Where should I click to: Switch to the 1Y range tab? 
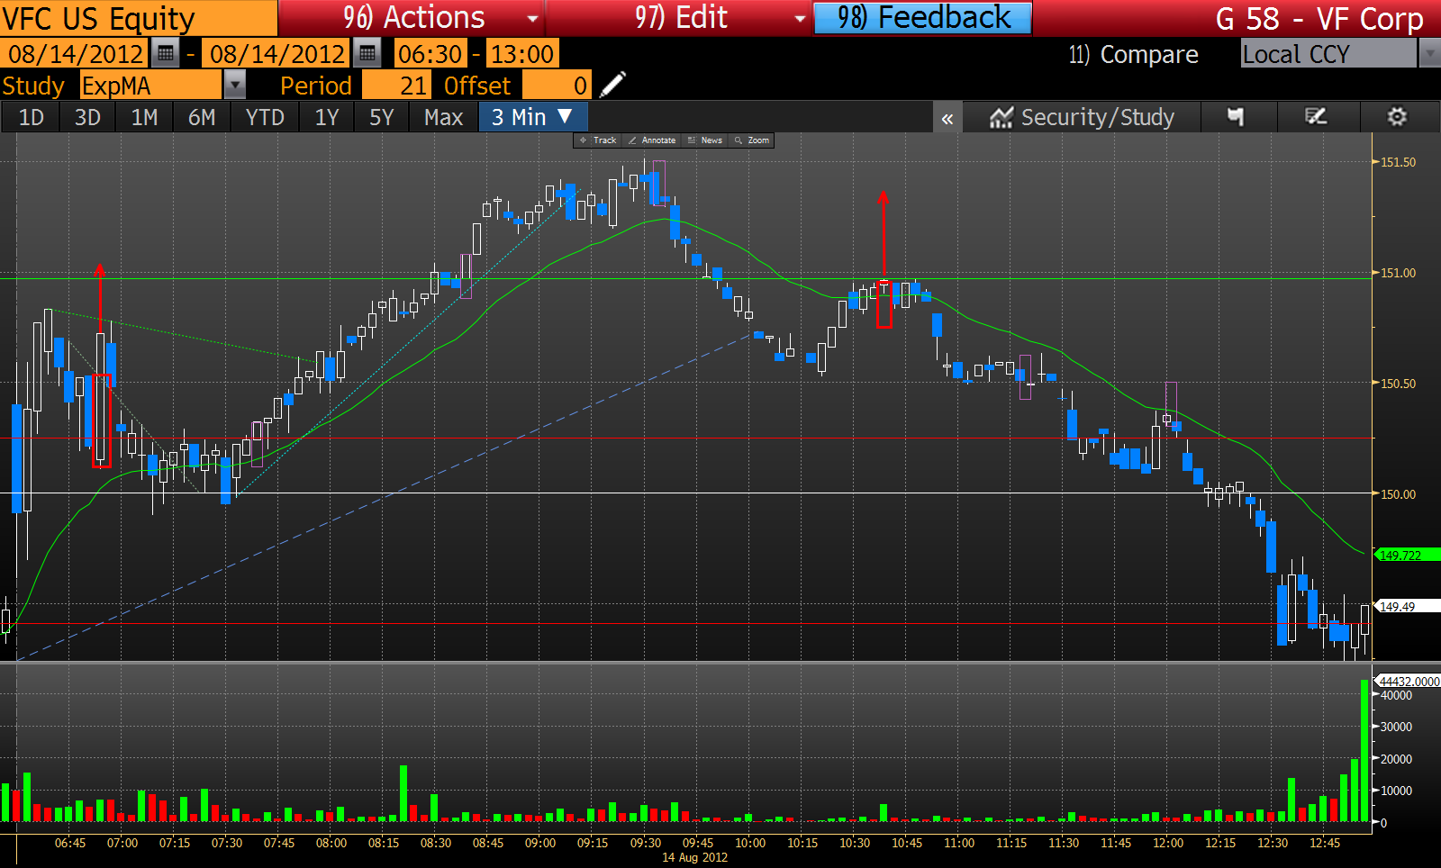[327, 117]
